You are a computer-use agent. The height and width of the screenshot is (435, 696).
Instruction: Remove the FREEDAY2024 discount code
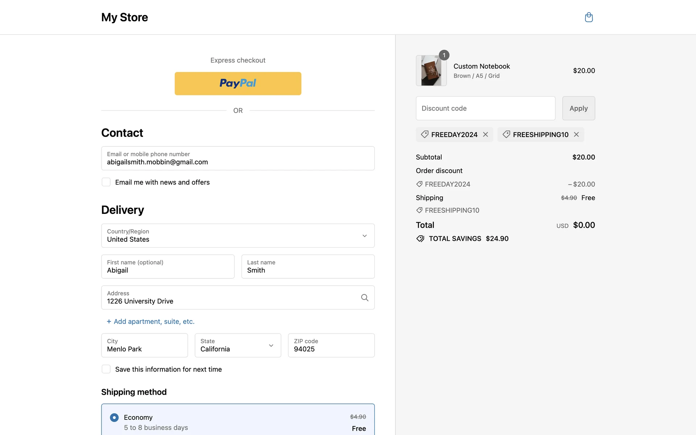485,134
